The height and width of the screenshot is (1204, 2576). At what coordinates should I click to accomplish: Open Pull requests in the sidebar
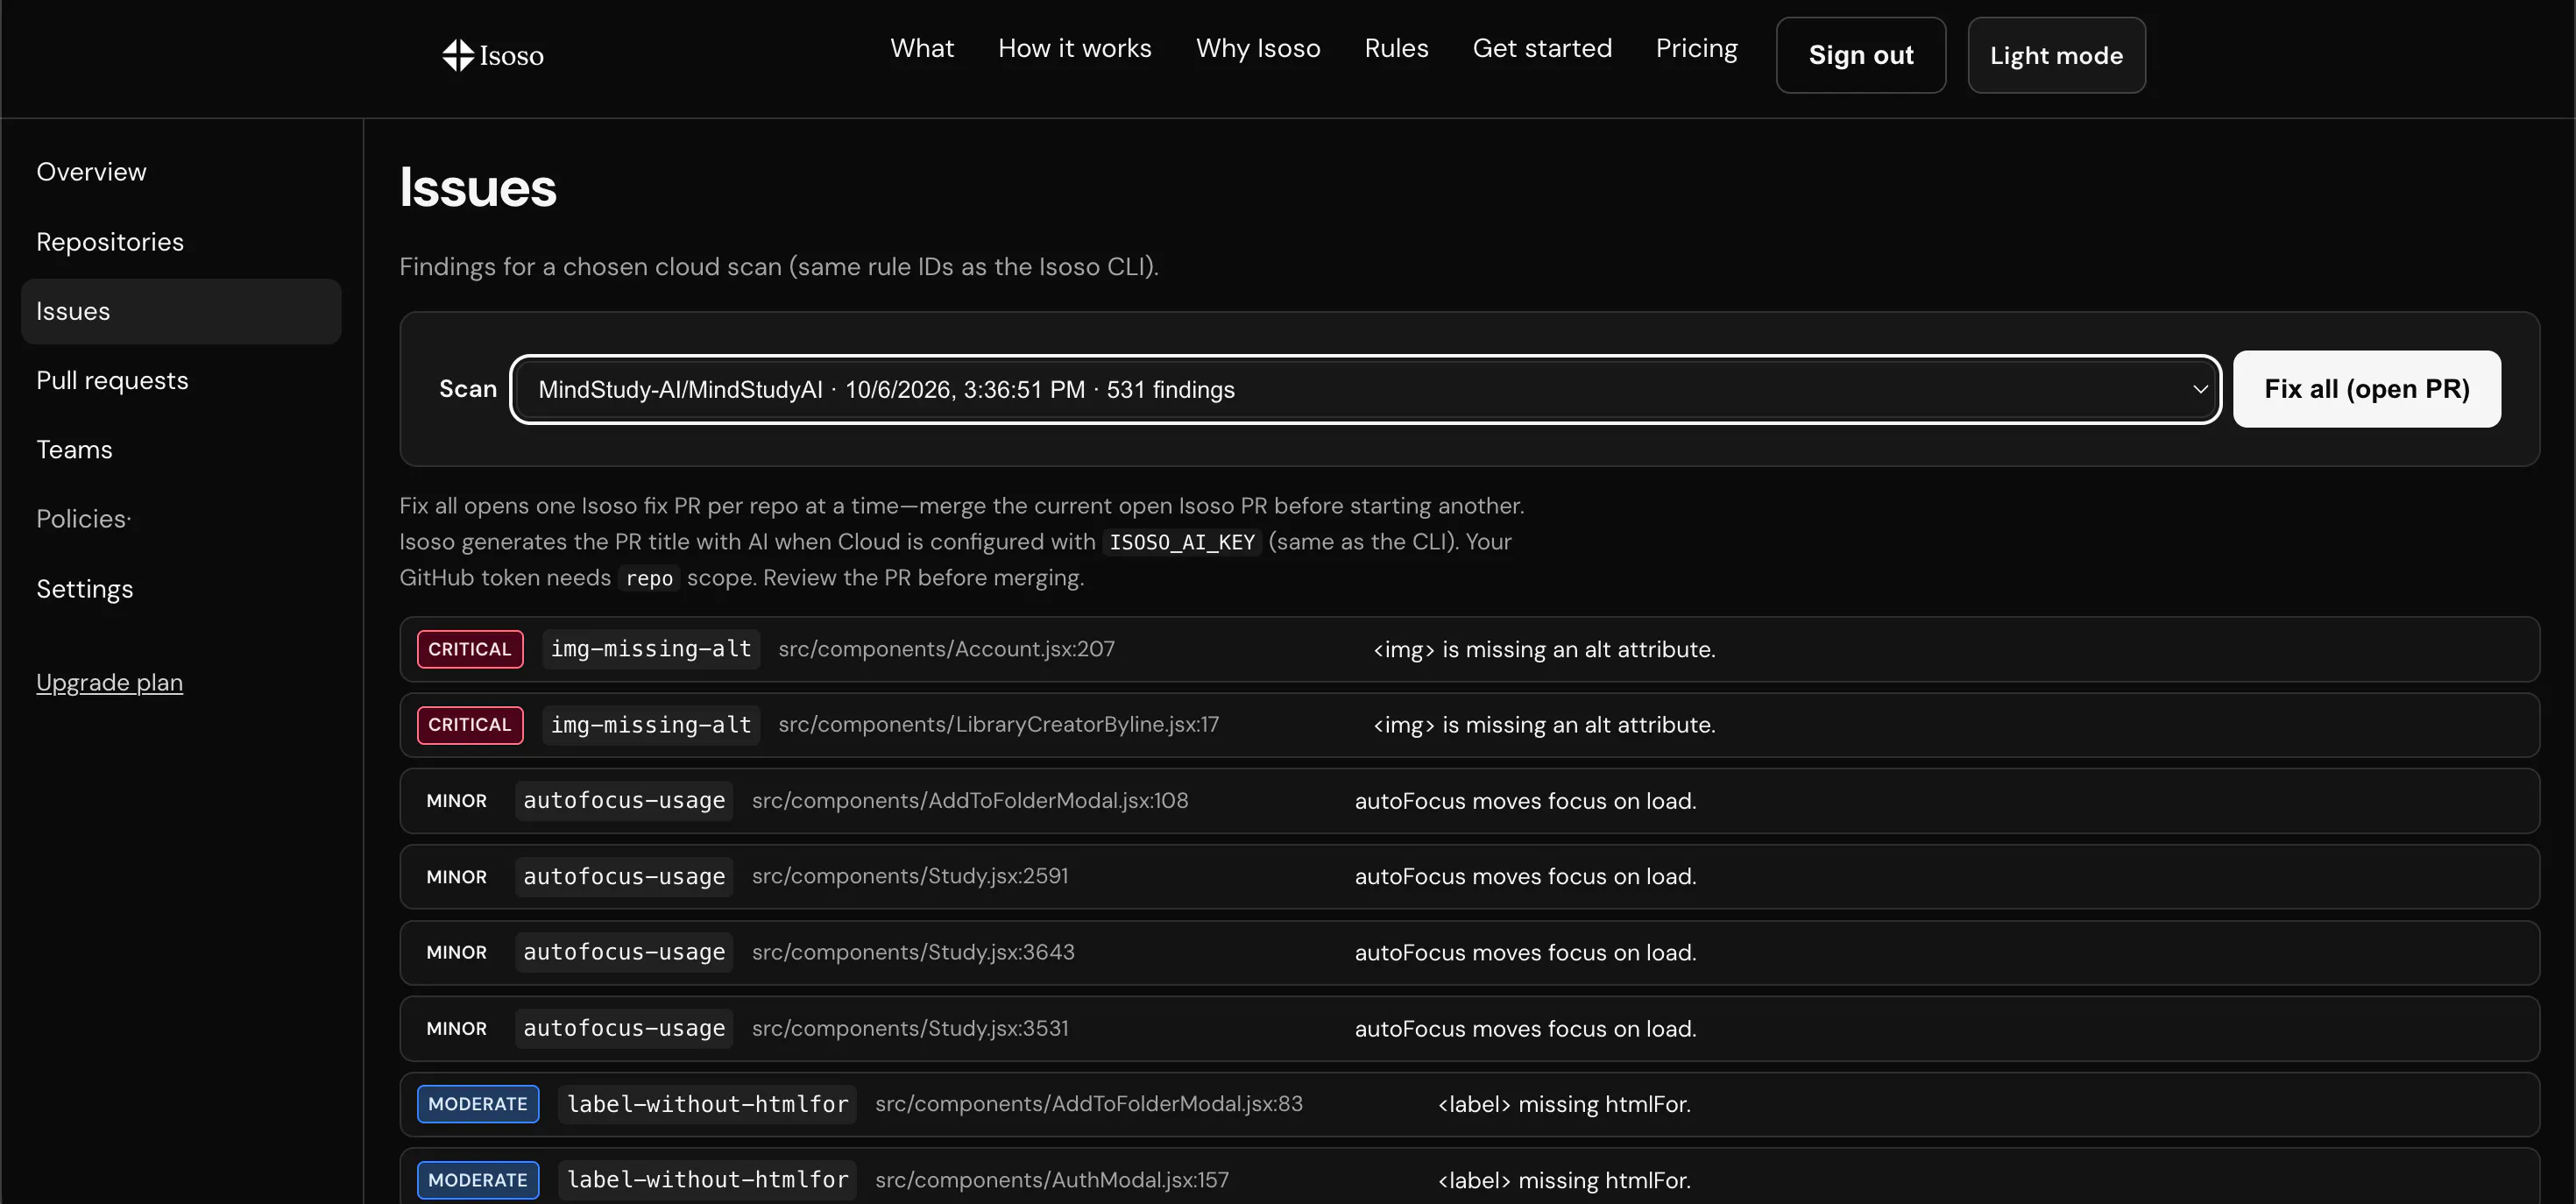click(x=181, y=381)
